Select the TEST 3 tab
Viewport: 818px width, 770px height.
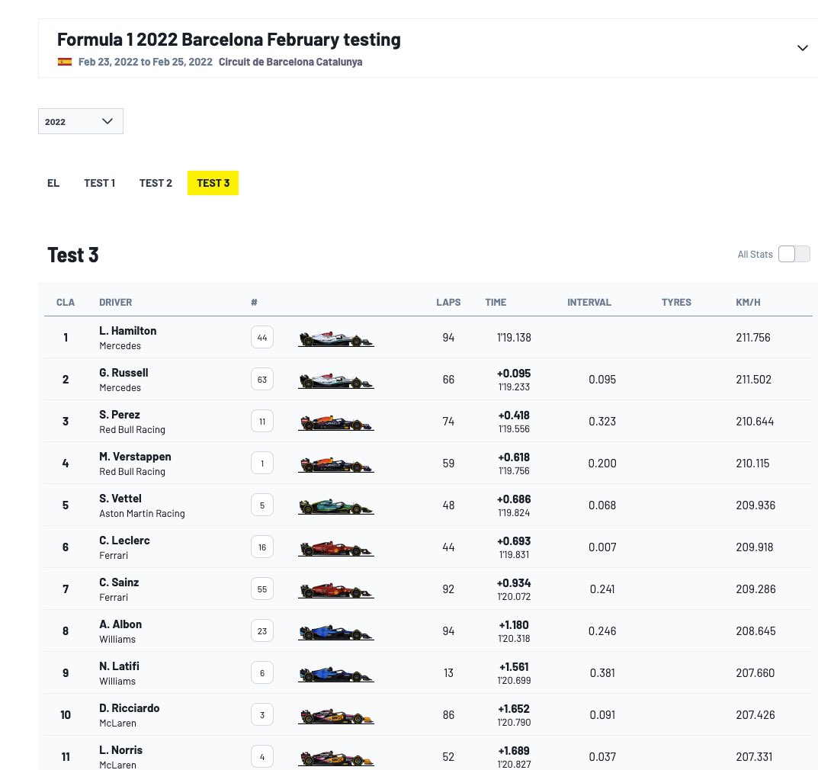point(213,183)
